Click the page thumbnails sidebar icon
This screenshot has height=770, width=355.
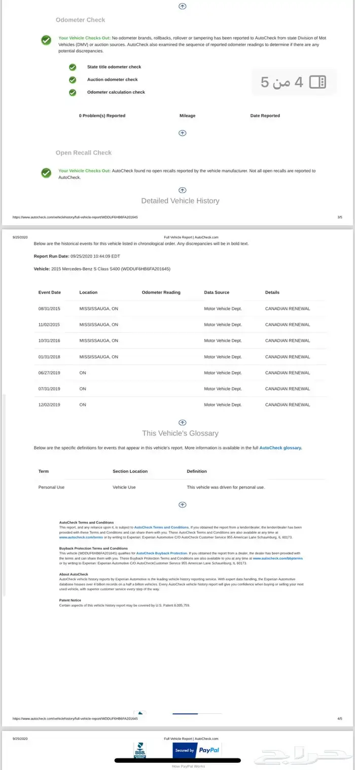318,82
